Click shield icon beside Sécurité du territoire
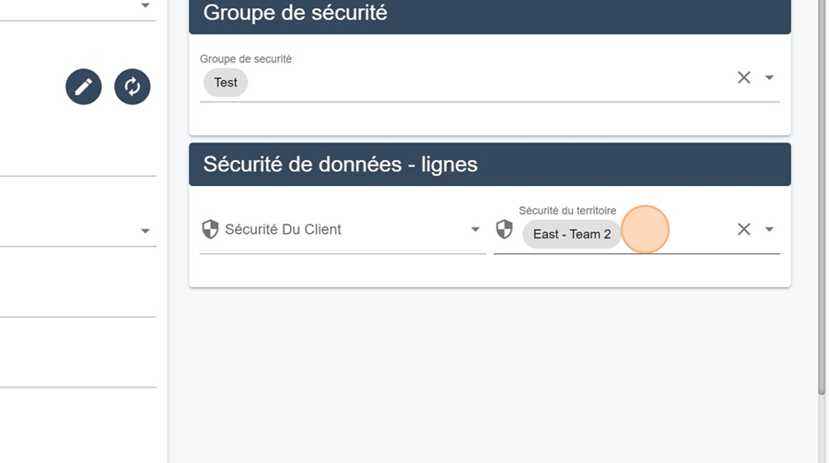Image resolution: width=829 pixels, height=463 pixels. tap(505, 229)
